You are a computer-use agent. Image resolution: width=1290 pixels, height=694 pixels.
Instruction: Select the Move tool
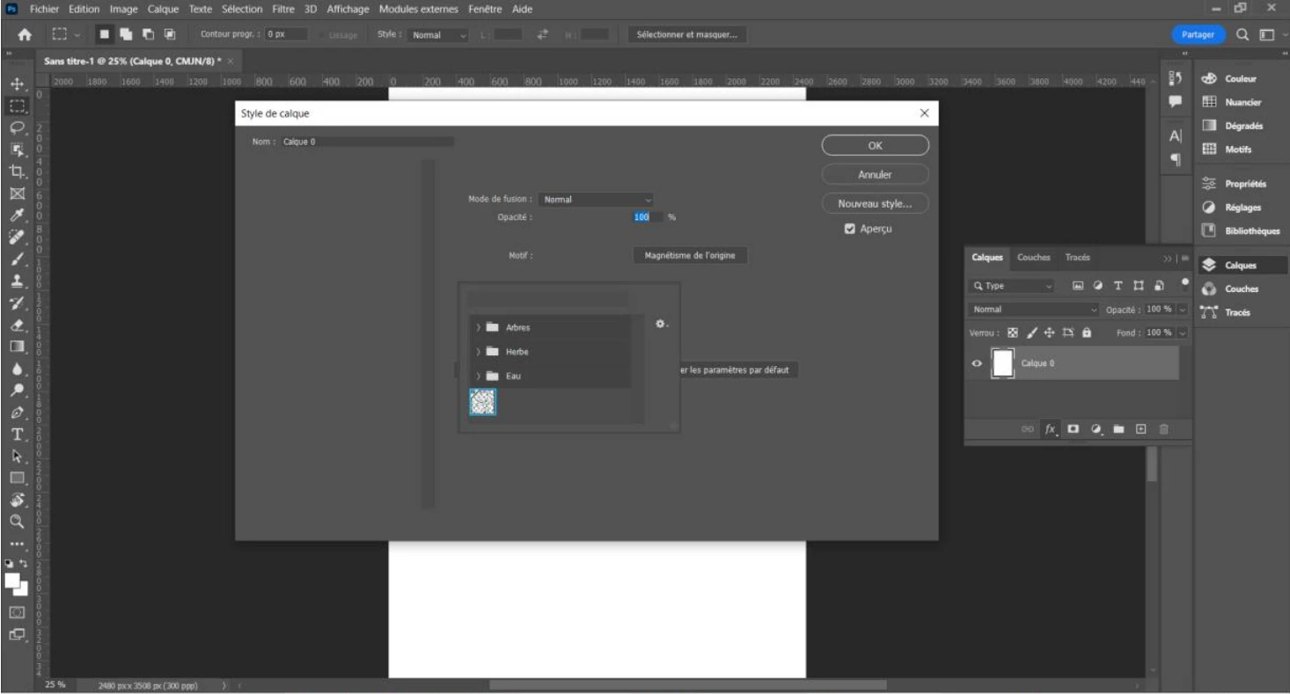[x=17, y=84]
